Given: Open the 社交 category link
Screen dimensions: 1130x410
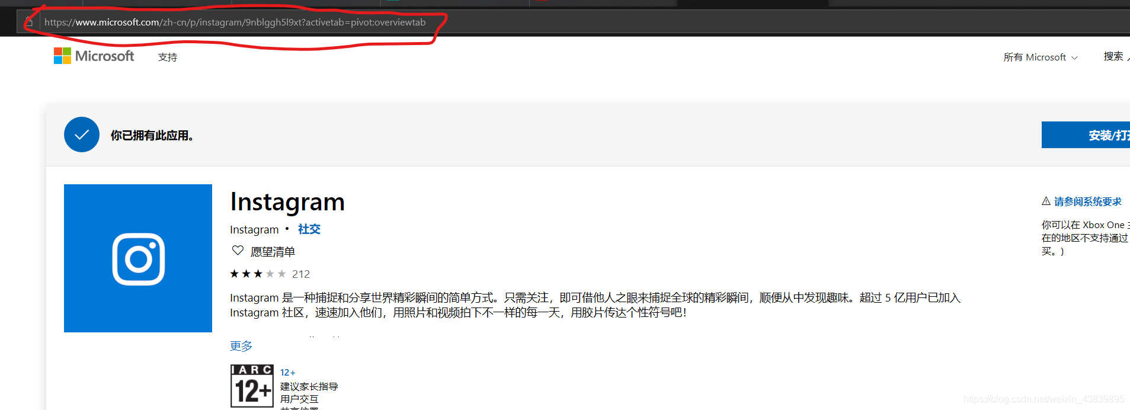Looking at the screenshot, I should 309,229.
